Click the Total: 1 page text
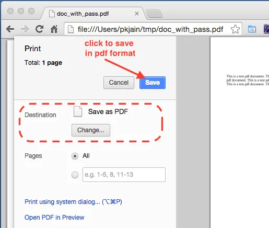Image resolution: width=269 pixels, height=228 pixels. (43, 63)
